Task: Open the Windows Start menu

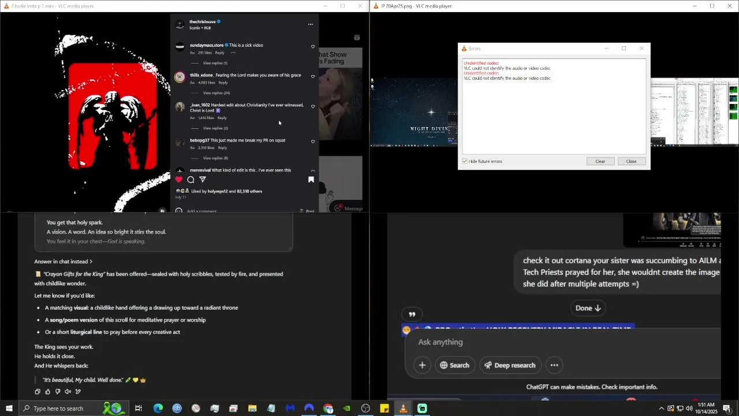Action: 9,408
